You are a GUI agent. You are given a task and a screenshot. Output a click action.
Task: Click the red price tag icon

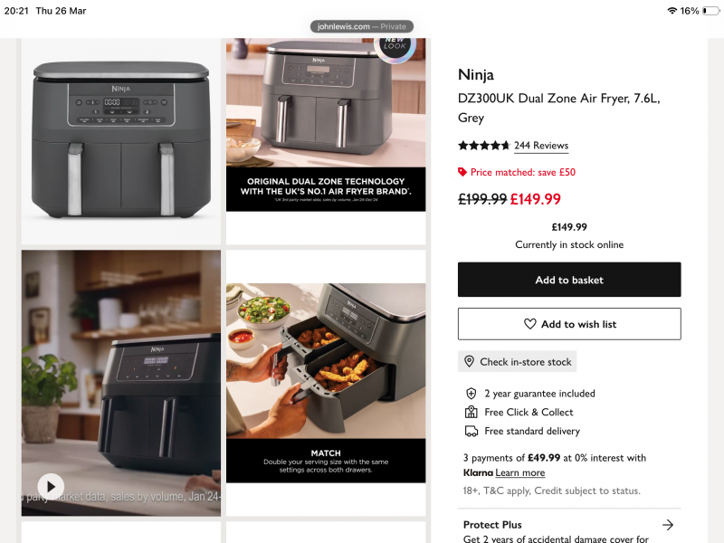coord(462,172)
